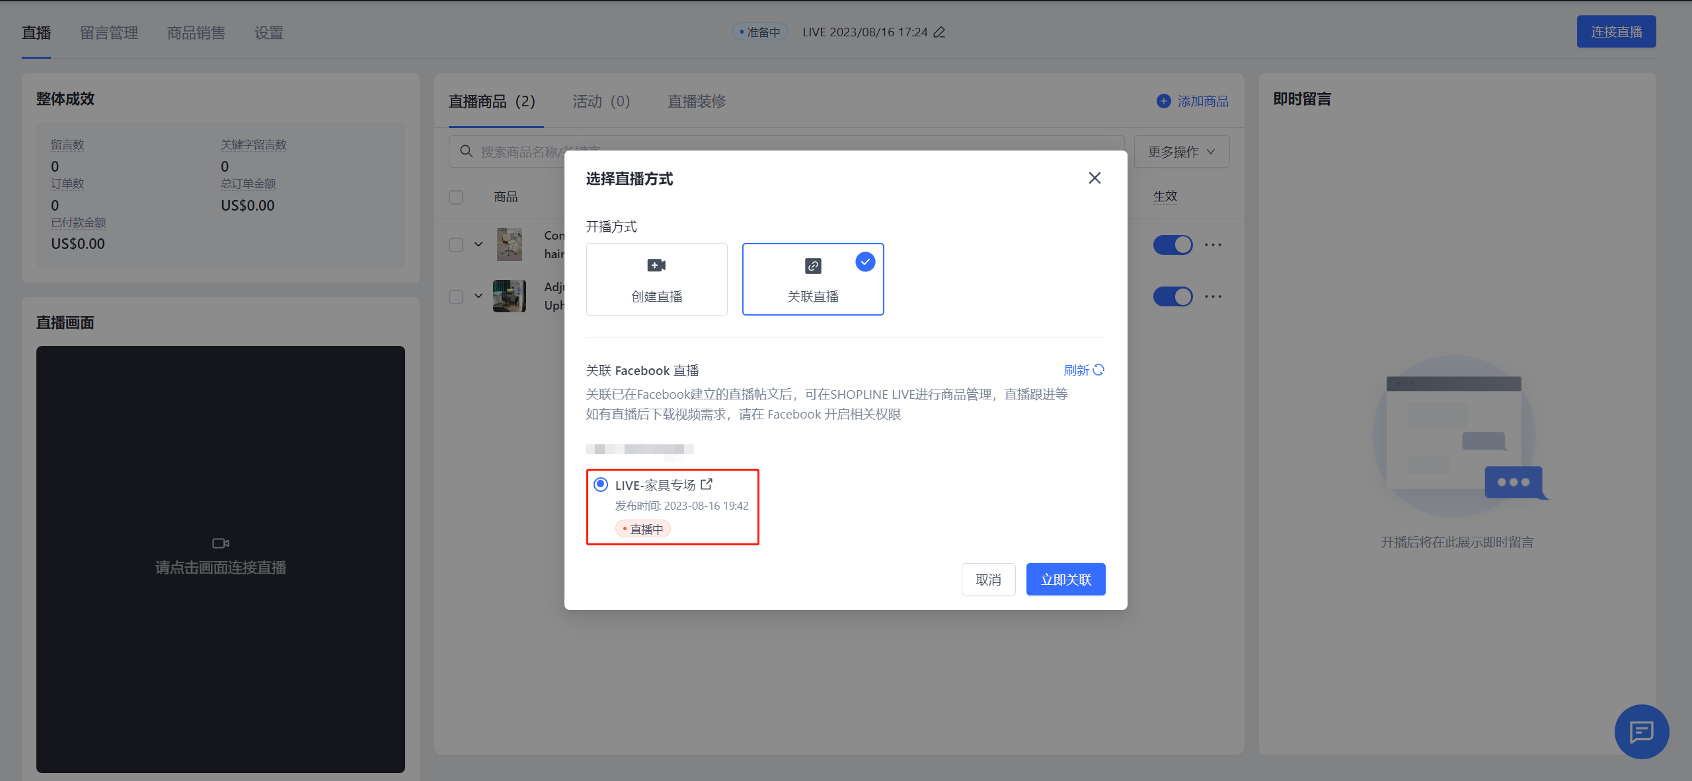The width and height of the screenshot is (1692, 781).
Task: Switch to the 直播 tab
Action: 36,32
